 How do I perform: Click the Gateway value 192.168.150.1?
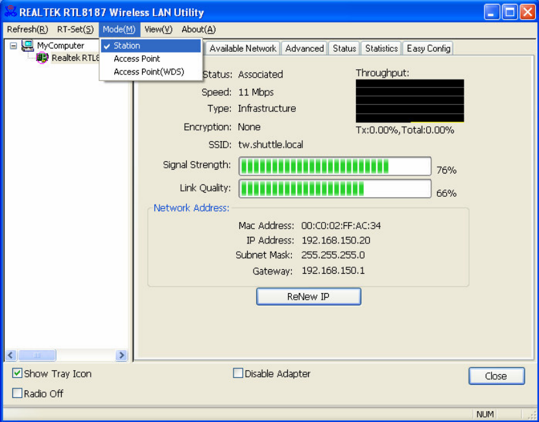pyautogui.click(x=333, y=271)
